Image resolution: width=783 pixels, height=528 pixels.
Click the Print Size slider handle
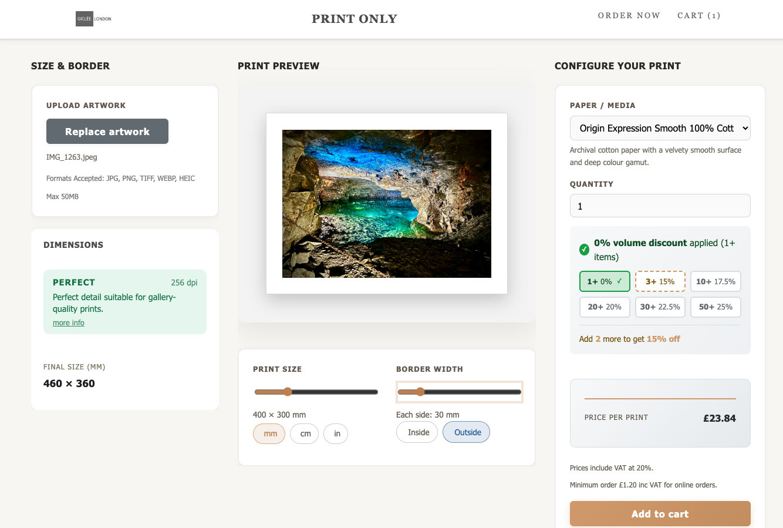(x=288, y=392)
